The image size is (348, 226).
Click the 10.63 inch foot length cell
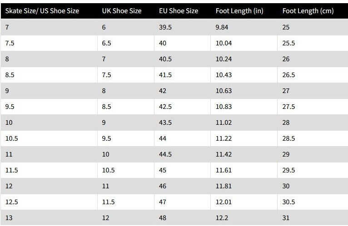coord(224,91)
